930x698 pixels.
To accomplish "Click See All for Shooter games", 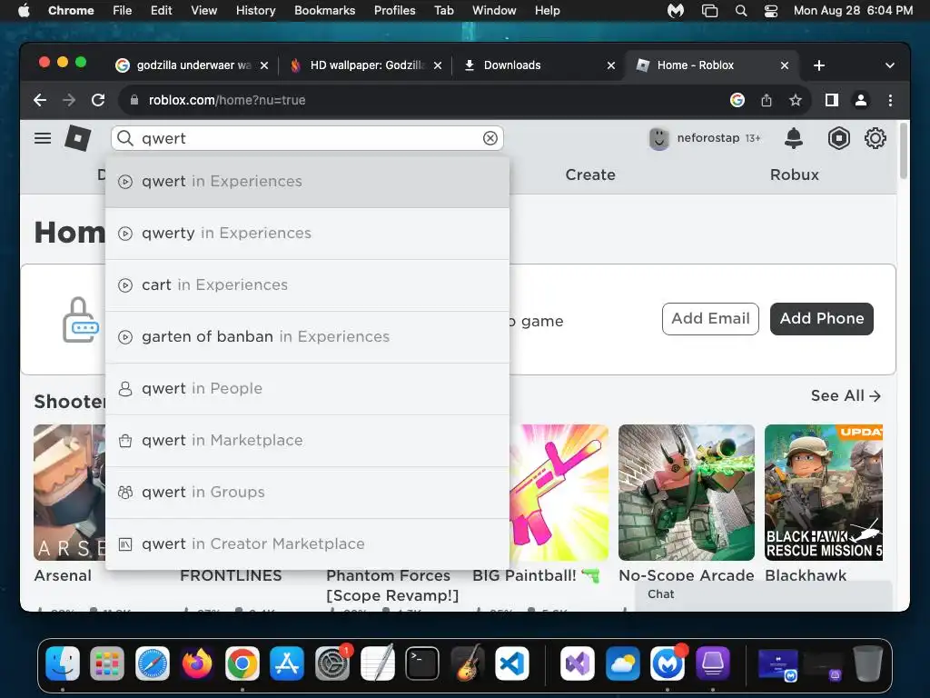I will coord(846,396).
